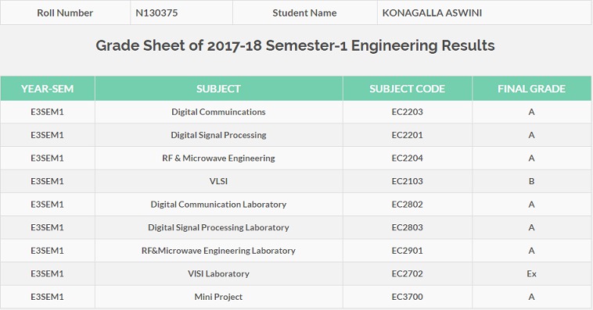This screenshot has width=593, height=310.
Task: Select the Mini Project subject cell
Action: [x=218, y=297]
